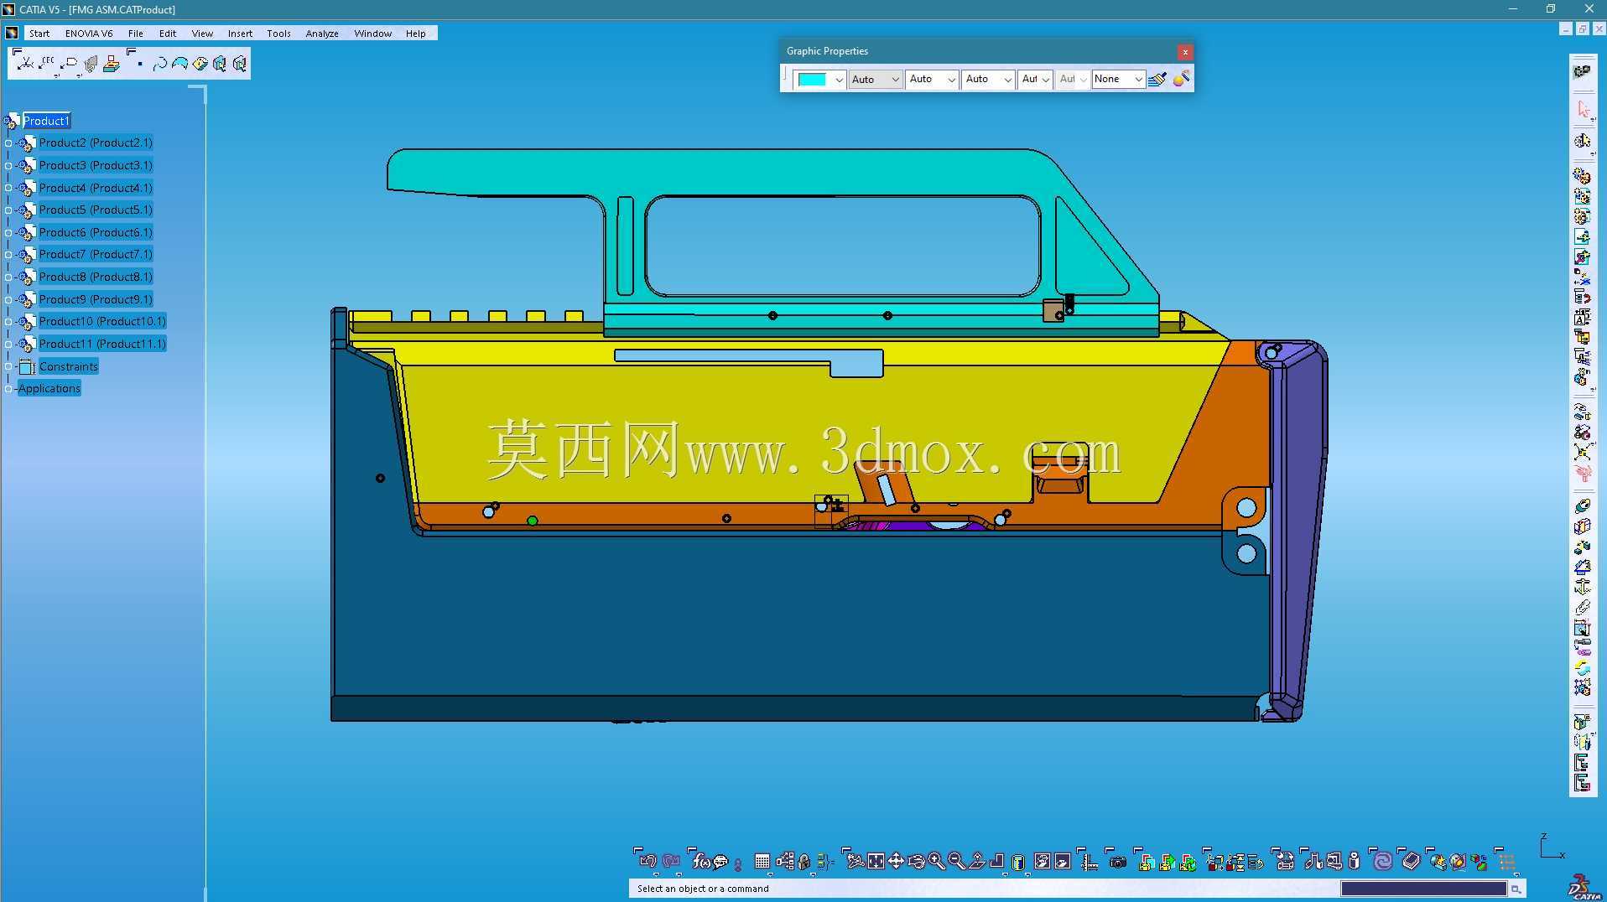
Task: Click the Zoom In magnifier icon
Action: [936, 861]
